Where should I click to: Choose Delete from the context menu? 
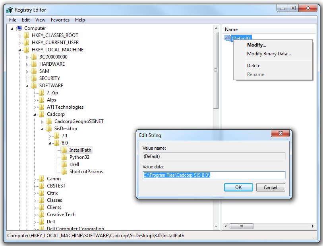[273, 66]
